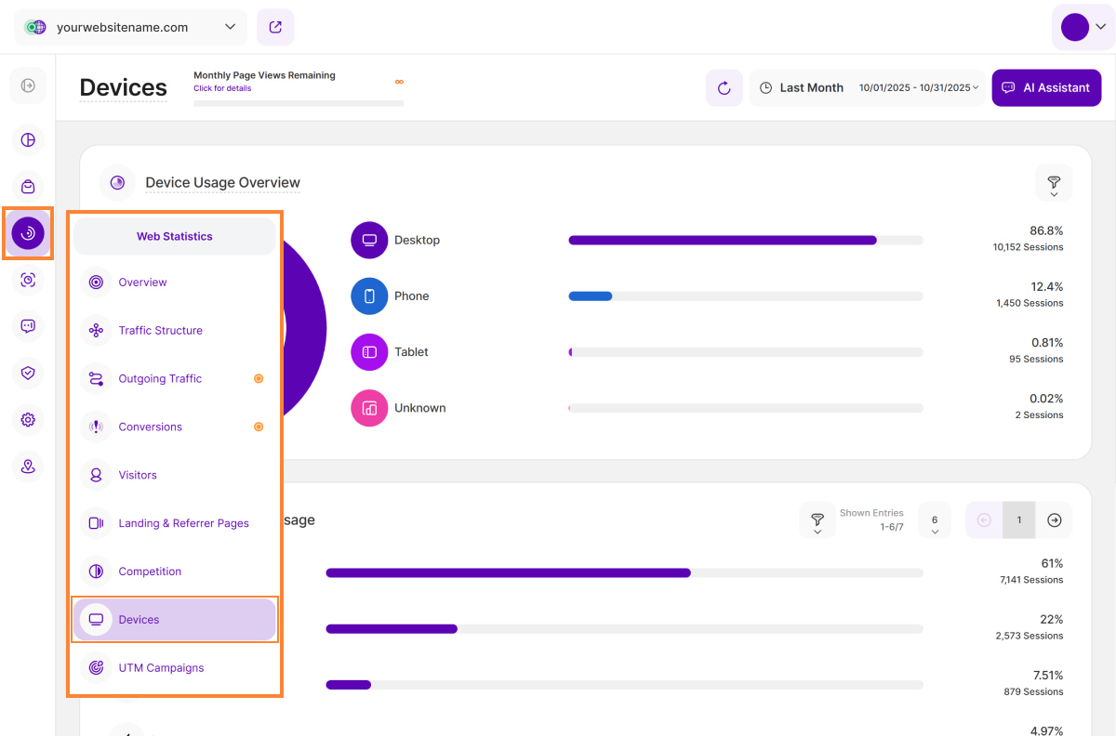Screen dimensions: 1116x736
Task: Launch the AI Assistant
Action: [1046, 88]
